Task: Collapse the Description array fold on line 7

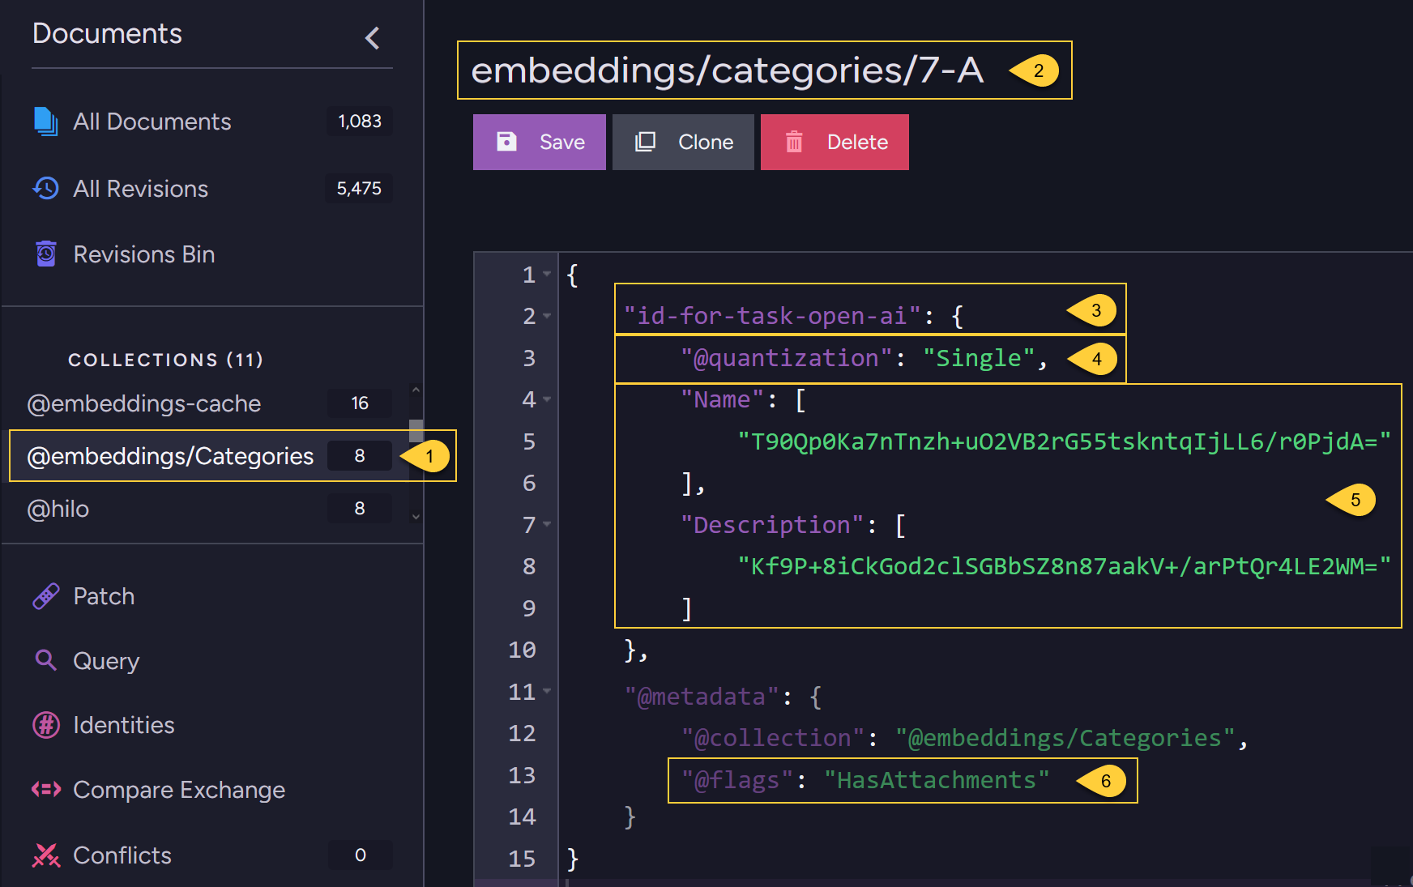Action: [547, 524]
